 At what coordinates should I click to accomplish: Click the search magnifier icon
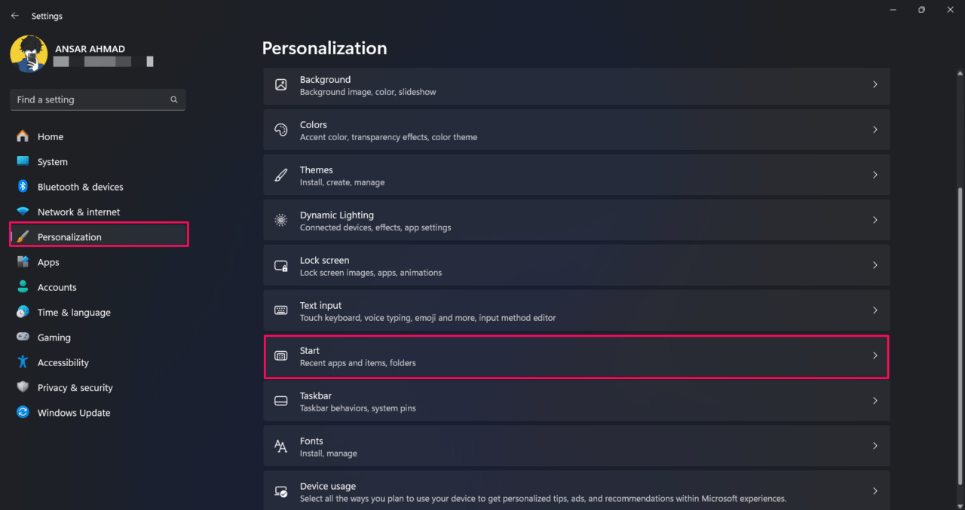(174, 99)
